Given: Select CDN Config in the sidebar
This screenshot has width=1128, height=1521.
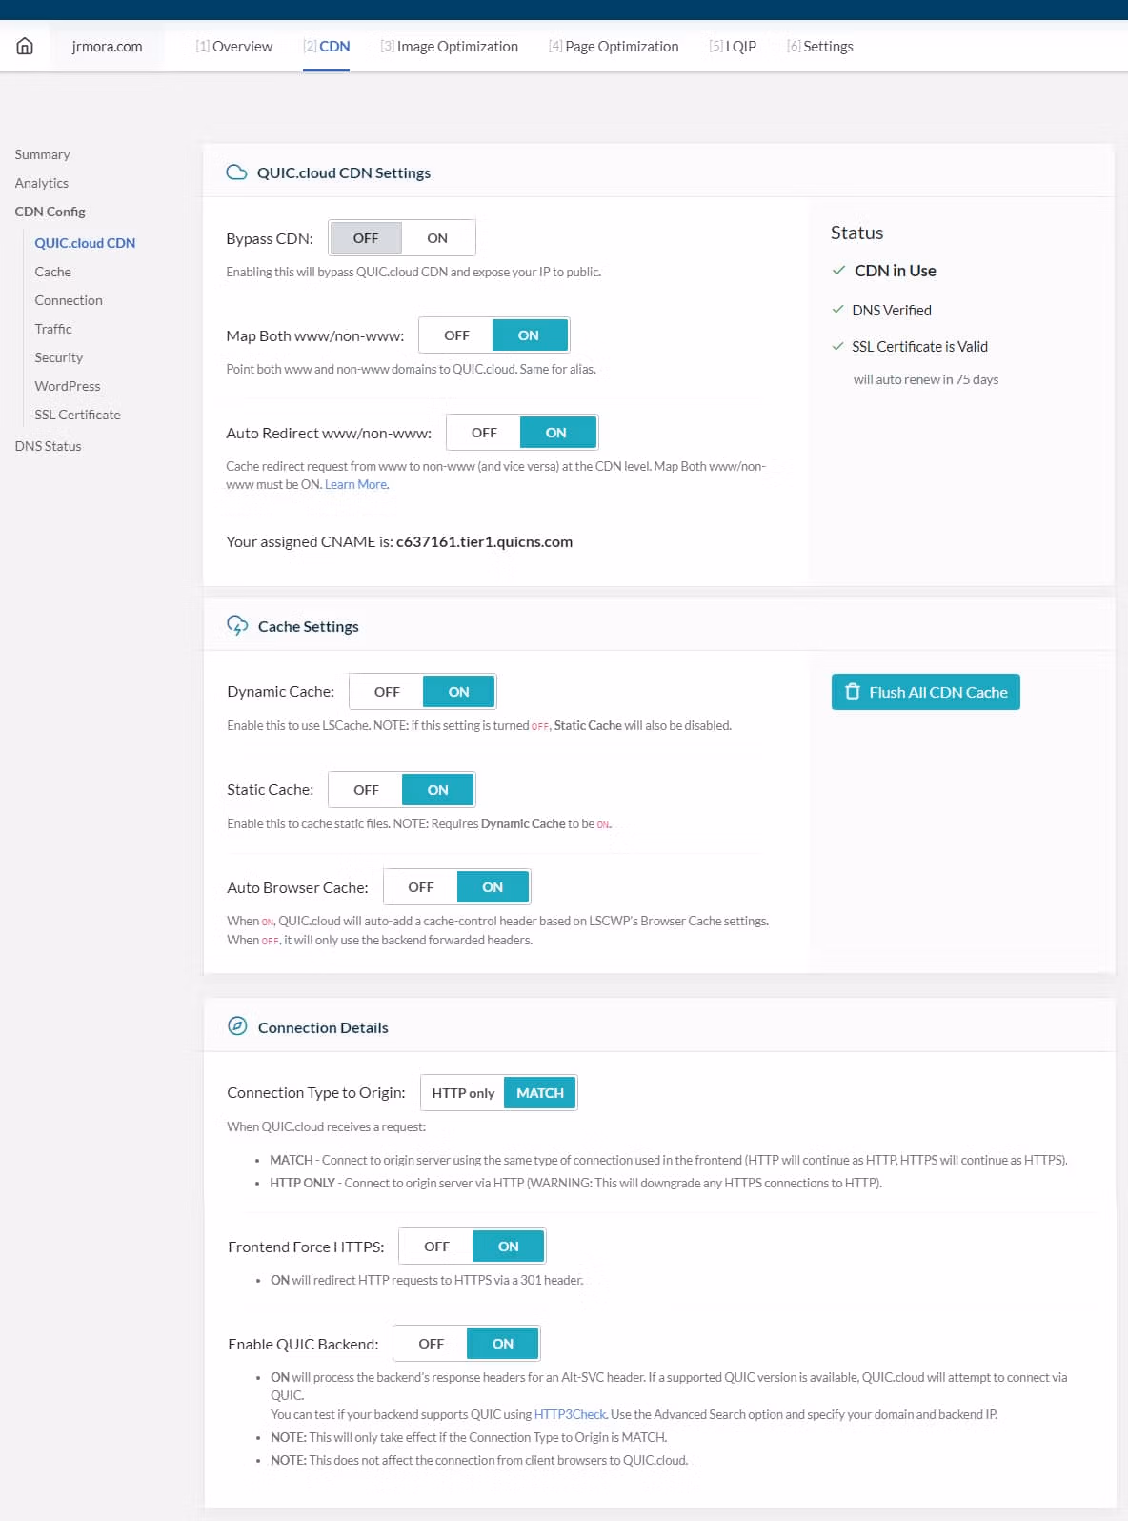Looking at the screenshot, I should 50,212.
